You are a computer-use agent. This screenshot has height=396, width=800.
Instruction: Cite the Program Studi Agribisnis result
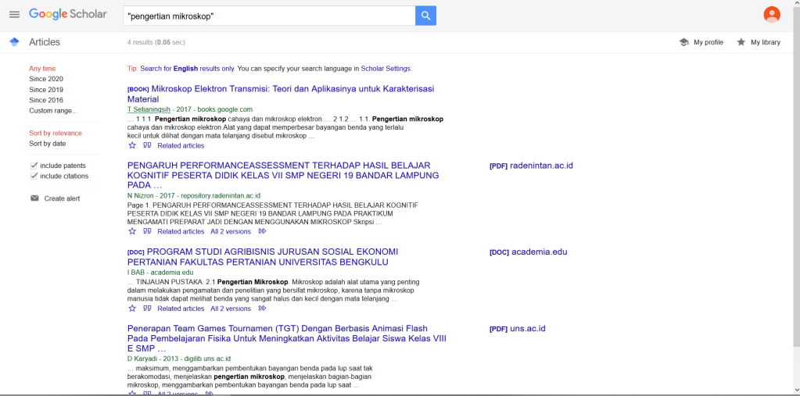click(147, 309)
